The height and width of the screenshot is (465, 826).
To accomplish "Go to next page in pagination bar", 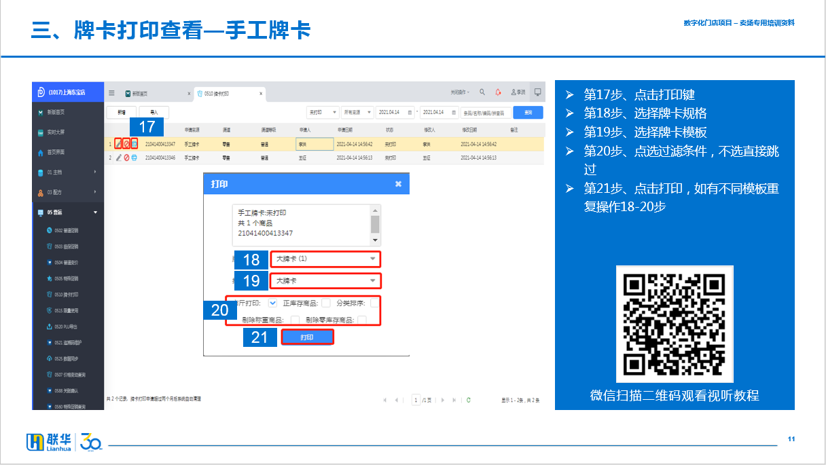I will [444, 401].
